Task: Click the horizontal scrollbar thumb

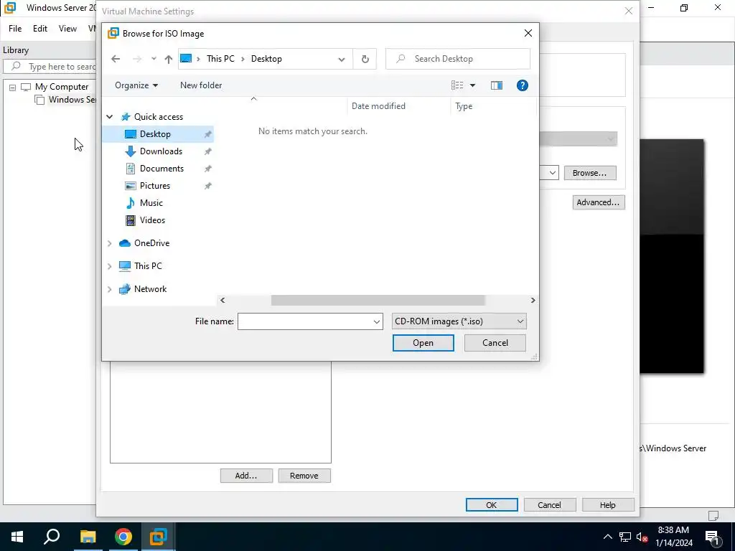Action: (378, 301)
